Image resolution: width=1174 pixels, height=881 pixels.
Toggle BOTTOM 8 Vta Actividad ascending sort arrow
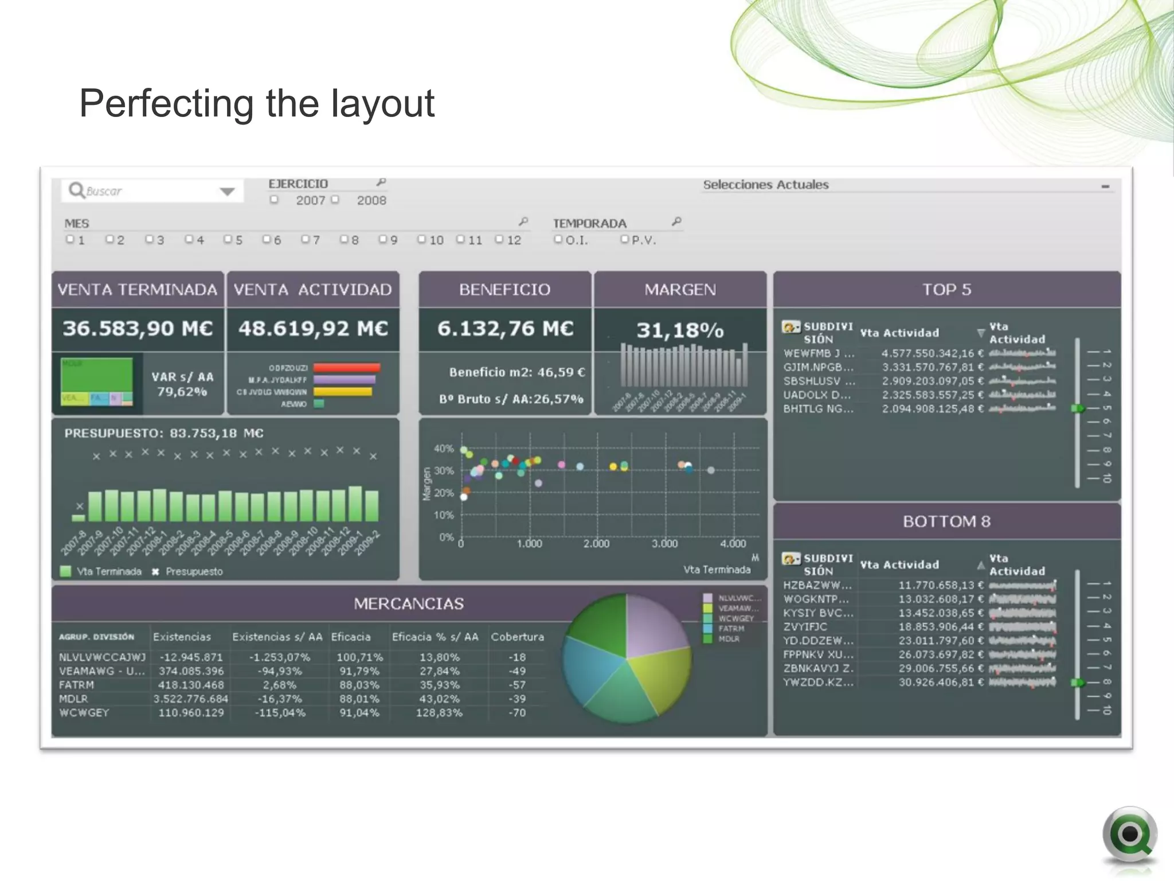[981, 566]
